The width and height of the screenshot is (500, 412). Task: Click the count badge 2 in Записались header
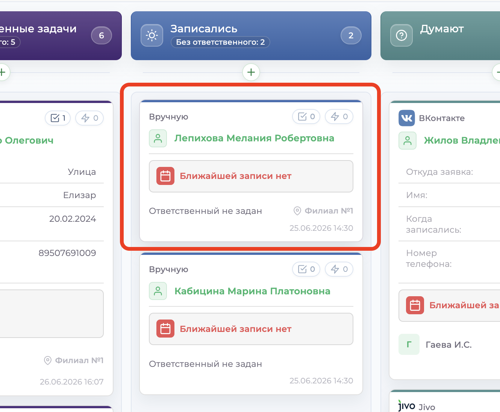pyautogui.click(x=351, y=35)
